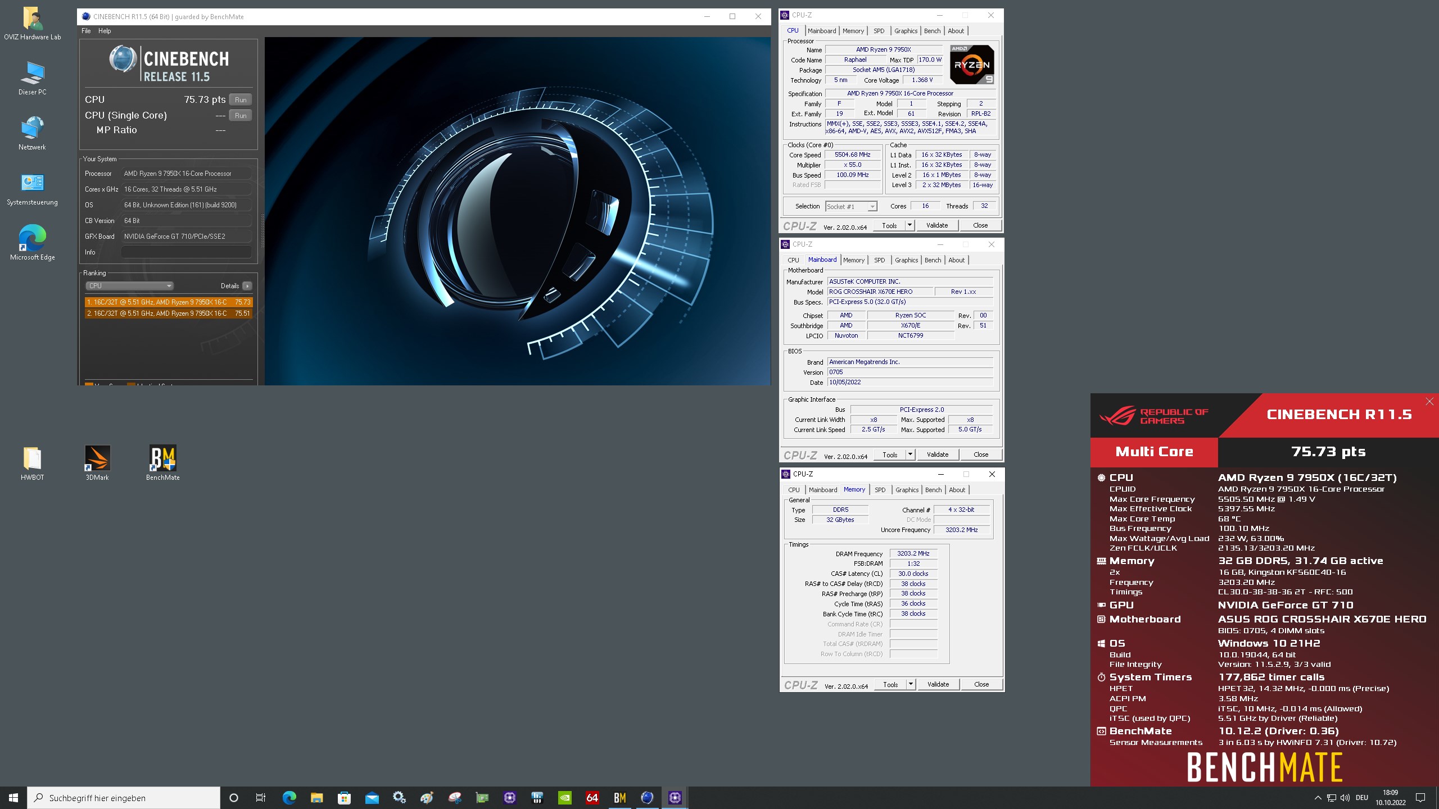
Task: Open Socket #1 selection dropdown in CPU-Z
Action: (x=851, y=206)
